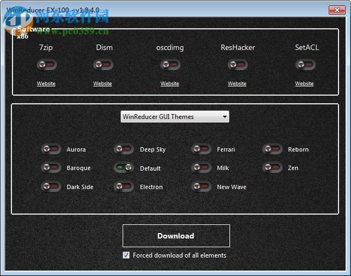Image resolution: width=351 pixels, height=276 pixels.
Task: Enable the Deep Sky theme switch
Action: tap(124, 149)
